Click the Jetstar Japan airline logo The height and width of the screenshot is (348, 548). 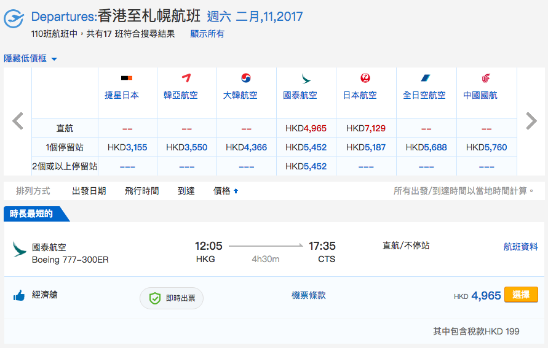[x=127, y=78]
